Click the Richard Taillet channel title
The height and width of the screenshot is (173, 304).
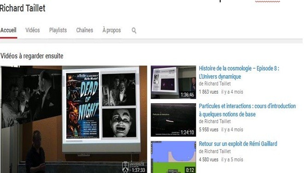23,8
